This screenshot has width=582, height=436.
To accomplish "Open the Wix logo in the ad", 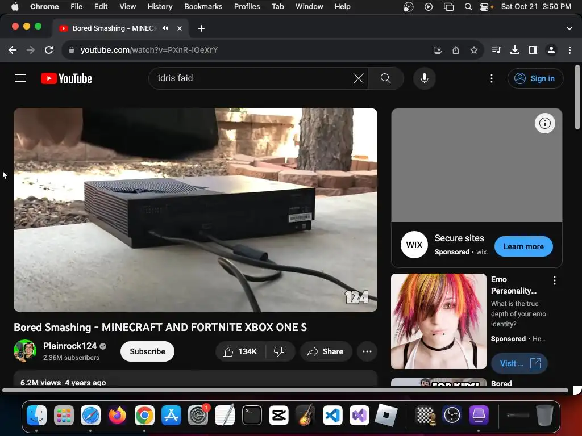I will (x=414, y=245).
